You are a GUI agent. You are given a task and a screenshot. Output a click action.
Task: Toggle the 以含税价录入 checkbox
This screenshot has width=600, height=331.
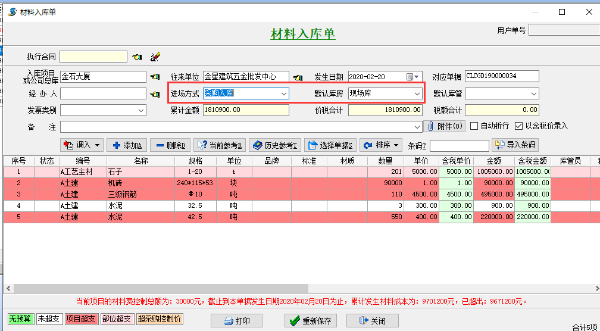tap(518, 126)
